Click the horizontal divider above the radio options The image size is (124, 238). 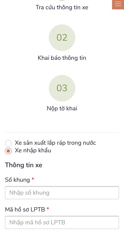(x=62, y=132)
